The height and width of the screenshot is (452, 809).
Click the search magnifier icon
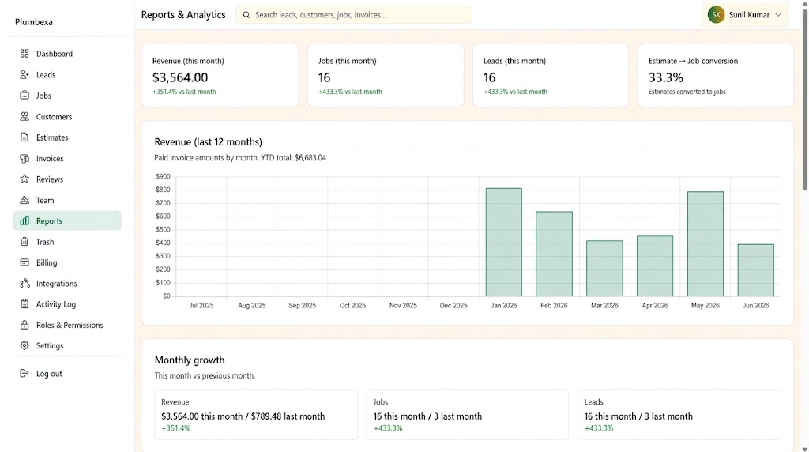pos(246,15)
